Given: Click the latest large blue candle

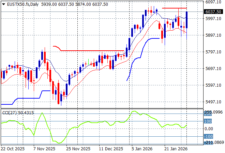Looking at the screenshot, I should point(187,20).
